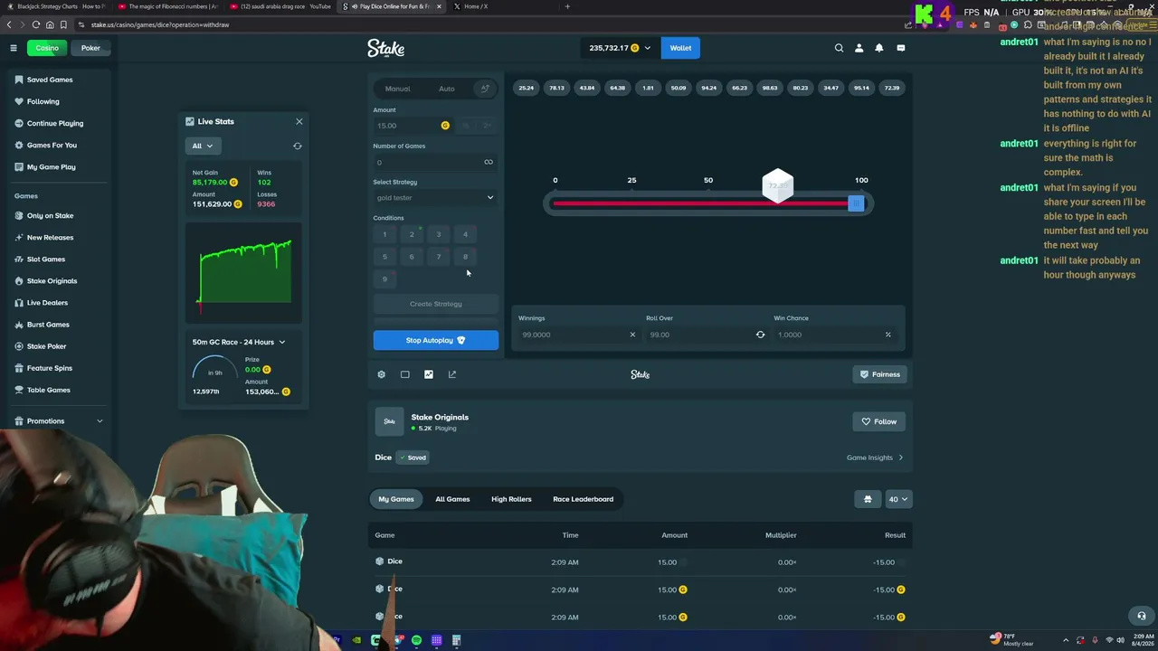Swap Roll Over direction icon

coord(760,335)
